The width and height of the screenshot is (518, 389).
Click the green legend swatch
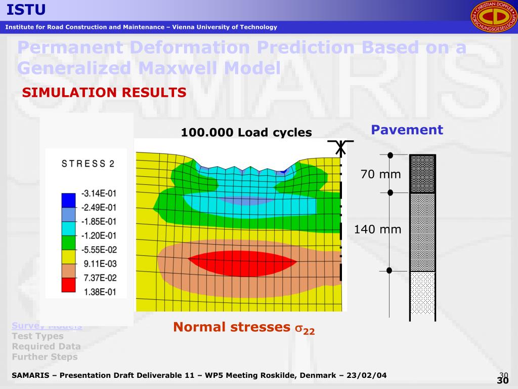point(68,243)
